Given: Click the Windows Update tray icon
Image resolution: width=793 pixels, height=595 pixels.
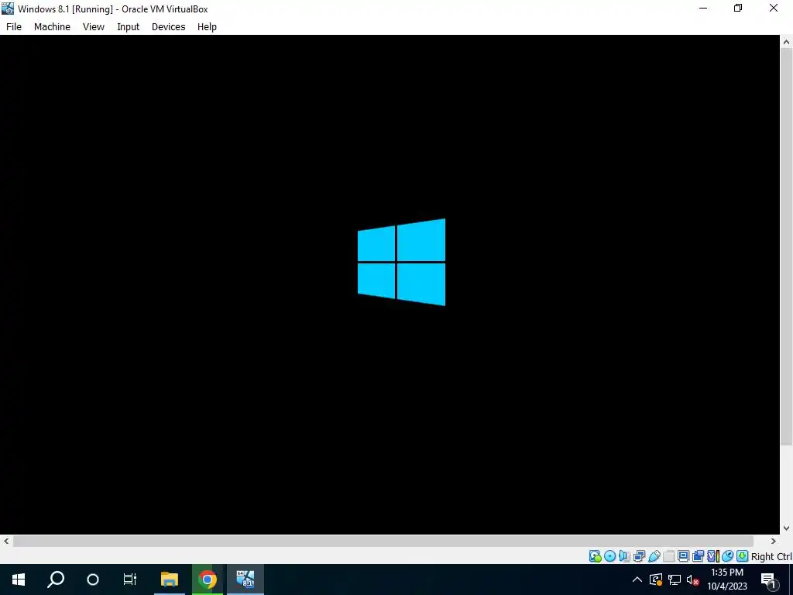Looking at the screenshot, I should click(656, 580).
